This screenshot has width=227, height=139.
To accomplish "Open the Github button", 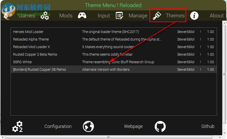I will [208, 126].
